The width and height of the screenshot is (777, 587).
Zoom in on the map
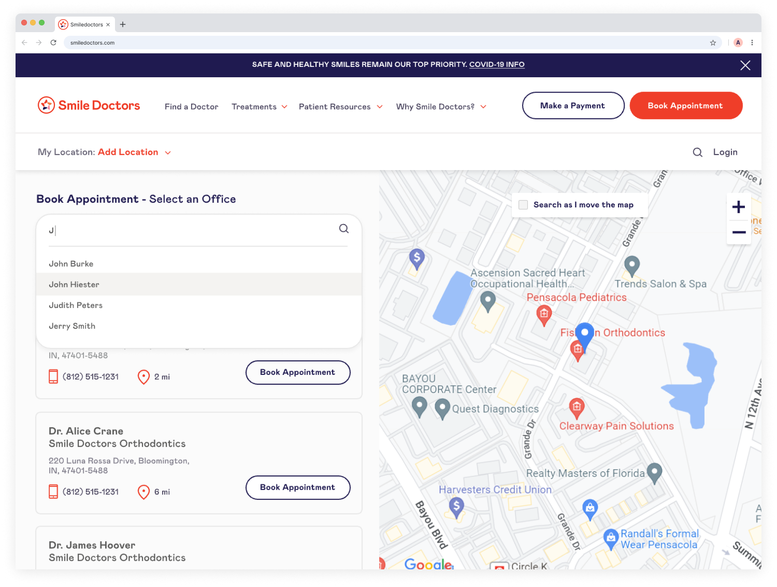click(739, 207)
